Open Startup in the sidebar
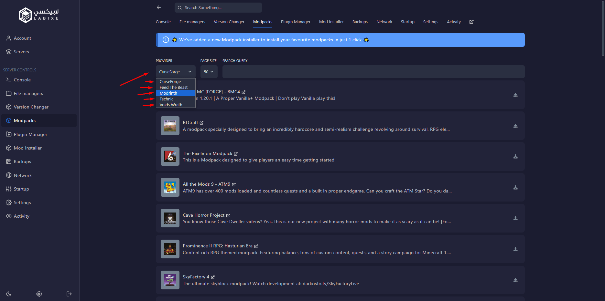 (x=39, y=189)
